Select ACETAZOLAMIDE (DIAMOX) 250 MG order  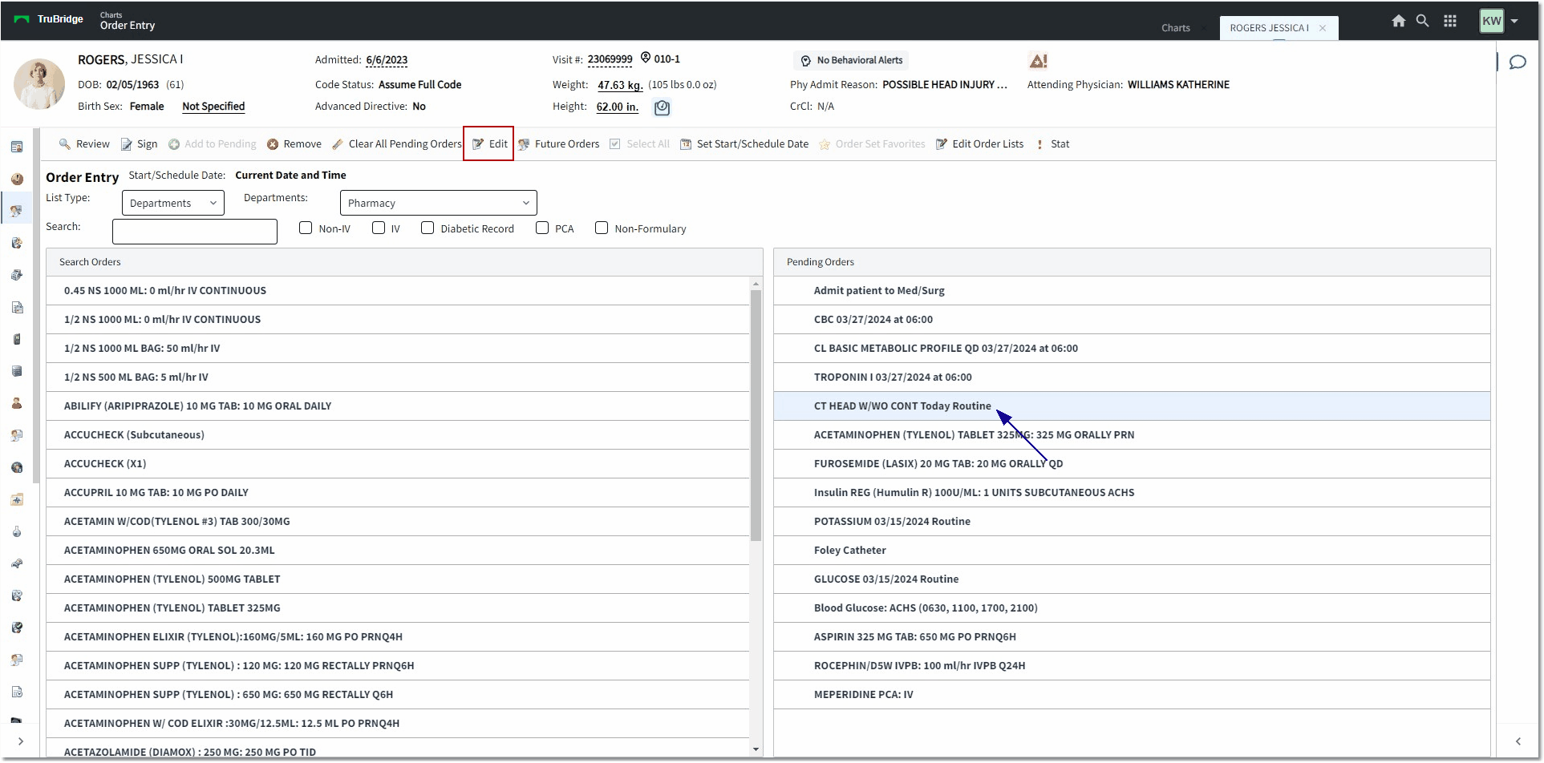point(398,749)
